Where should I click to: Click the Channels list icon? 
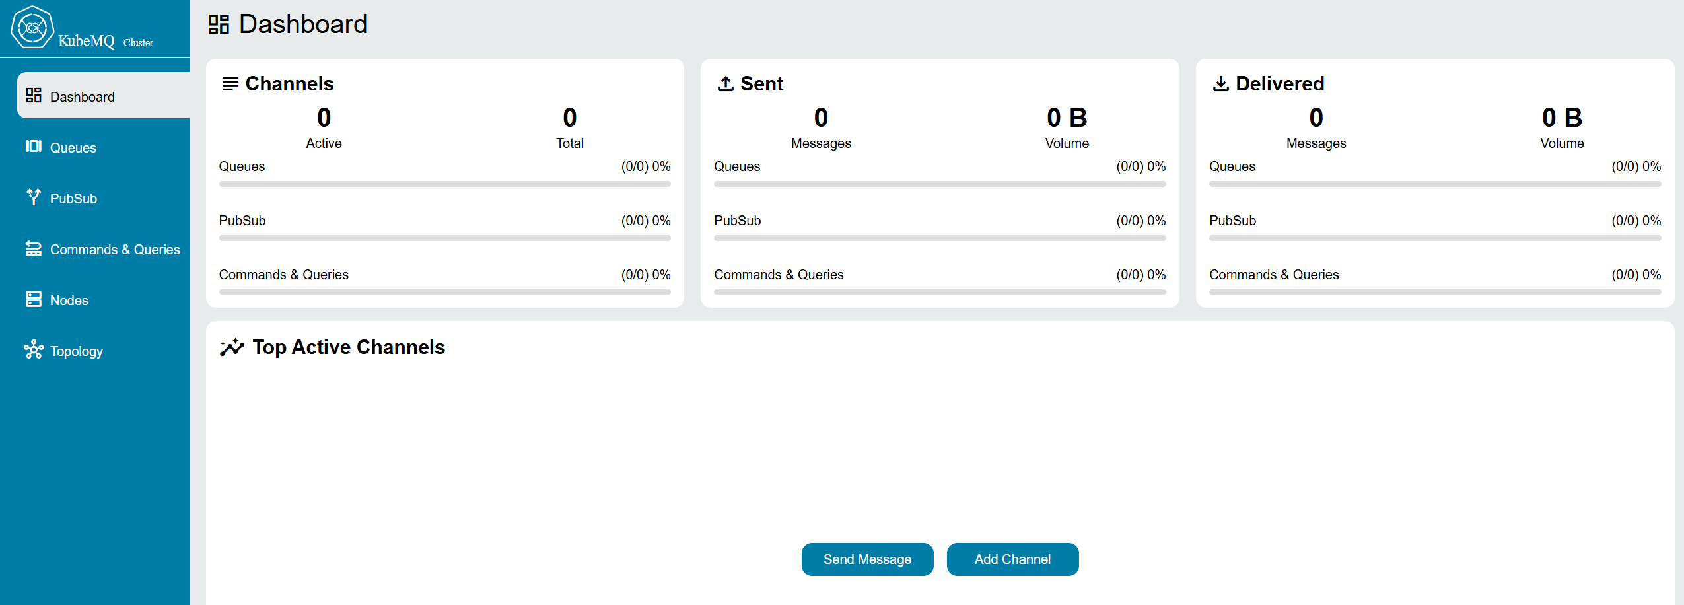(230, 84)
